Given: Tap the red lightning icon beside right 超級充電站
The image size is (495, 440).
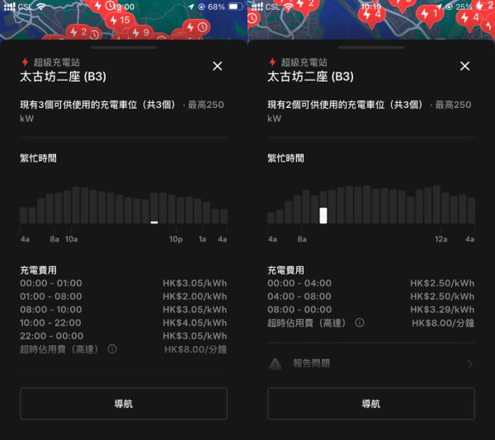Looking at the screenshot, I should tap(272, 62).
